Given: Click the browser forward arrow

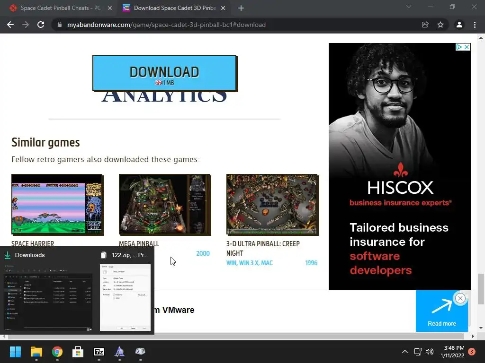Looking at the screenshot, I should coord(26,25).
